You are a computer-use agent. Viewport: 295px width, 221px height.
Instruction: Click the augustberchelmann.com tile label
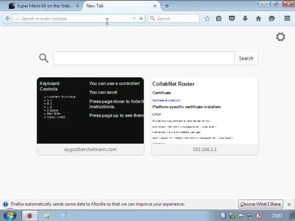coord(90,150)
